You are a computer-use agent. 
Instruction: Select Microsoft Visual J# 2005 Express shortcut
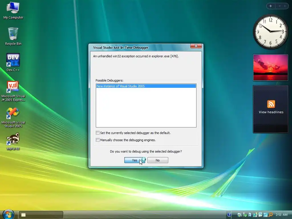click(13, 91)
